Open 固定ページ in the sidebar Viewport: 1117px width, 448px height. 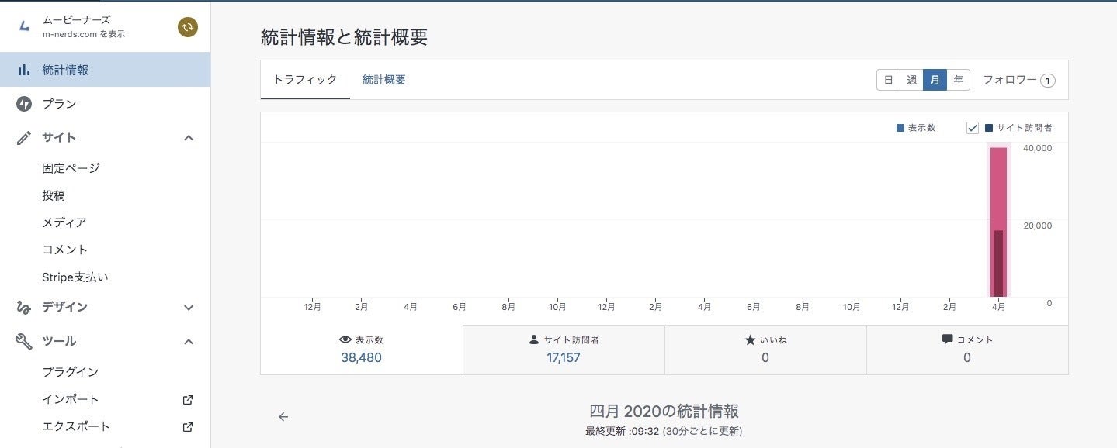click(x=71, y=168)
